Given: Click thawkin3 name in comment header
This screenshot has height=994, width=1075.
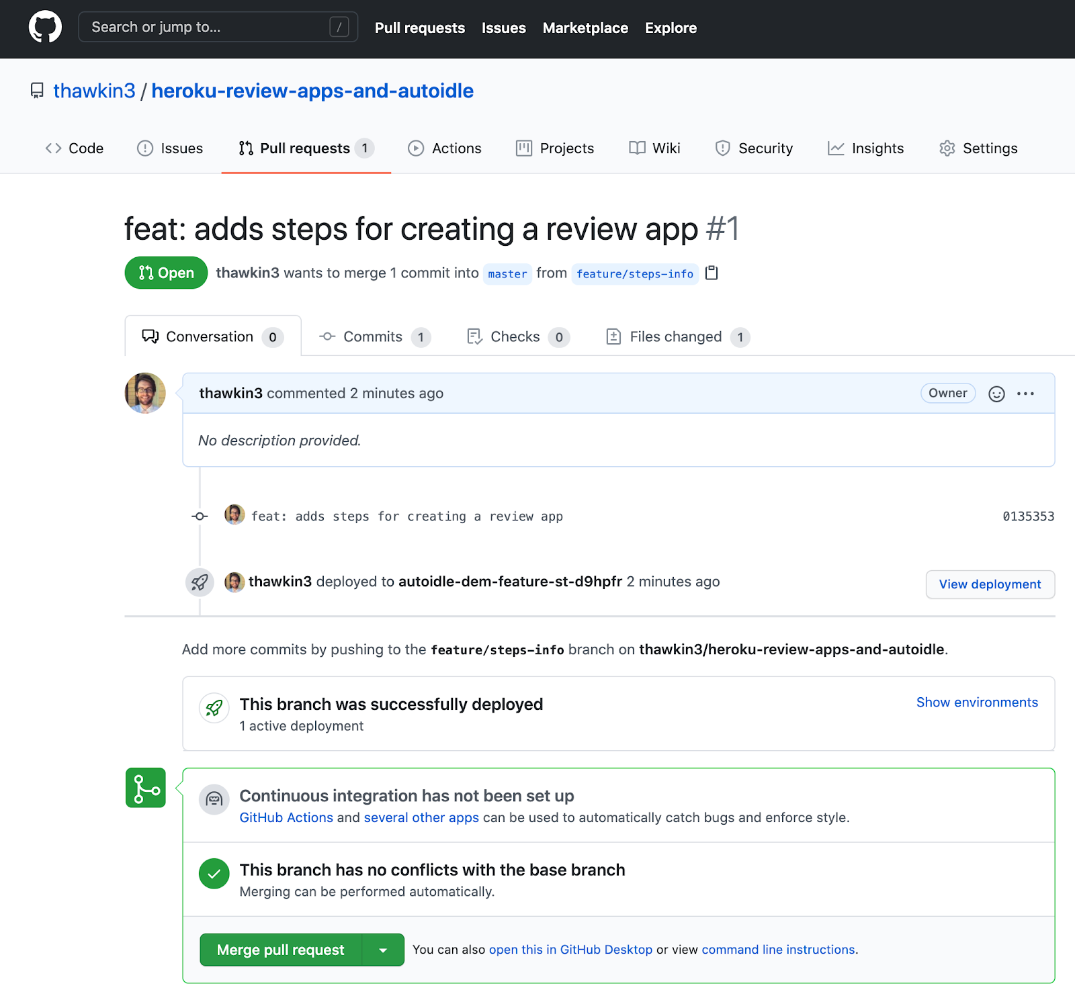Looking at the screenshot, I should pyautogui.click(x=230, y=393).
